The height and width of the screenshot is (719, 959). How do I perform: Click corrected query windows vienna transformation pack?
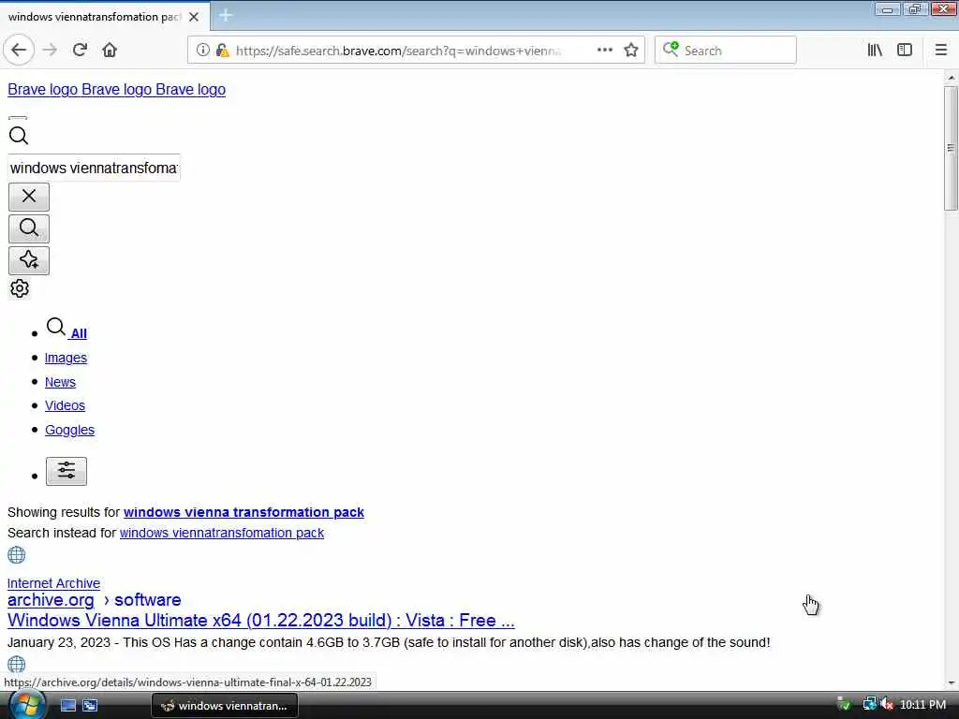click(x=243, y=512)
